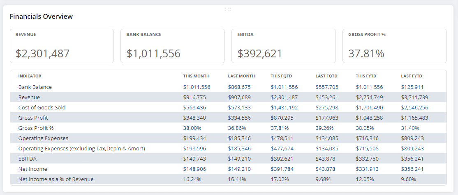
Task: Click the Last FYTD column header
Action: (412, 76)
